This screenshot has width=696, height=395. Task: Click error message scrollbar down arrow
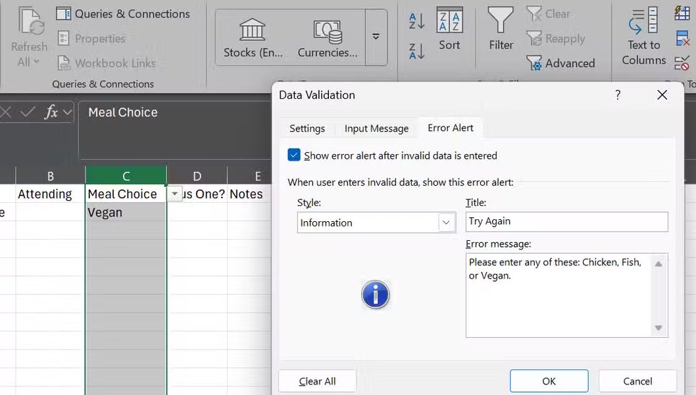tap(659, 328)
